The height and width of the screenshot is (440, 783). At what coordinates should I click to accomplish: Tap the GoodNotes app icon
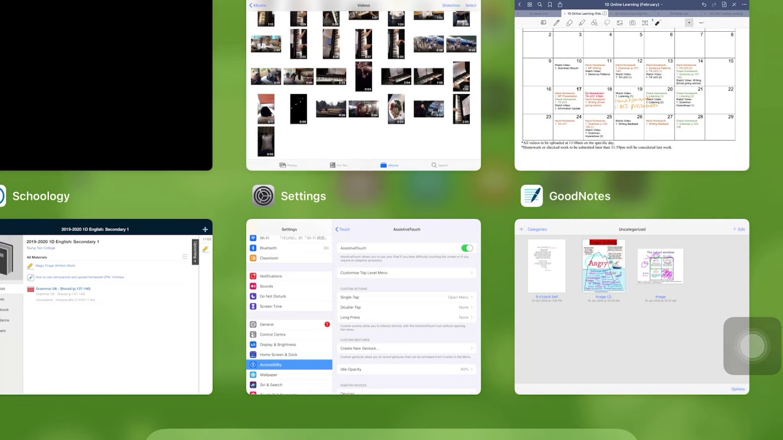tap(532, 196)
